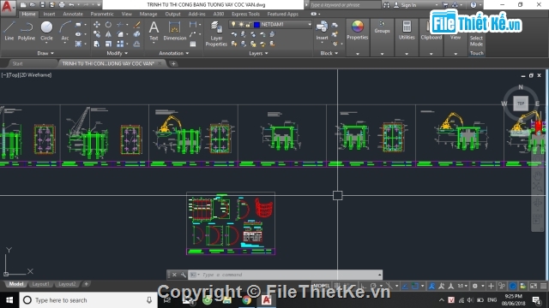This screenshot has height=308, width=549.
Task: Open the Utilities calculator panel
Action: (407, 31)
